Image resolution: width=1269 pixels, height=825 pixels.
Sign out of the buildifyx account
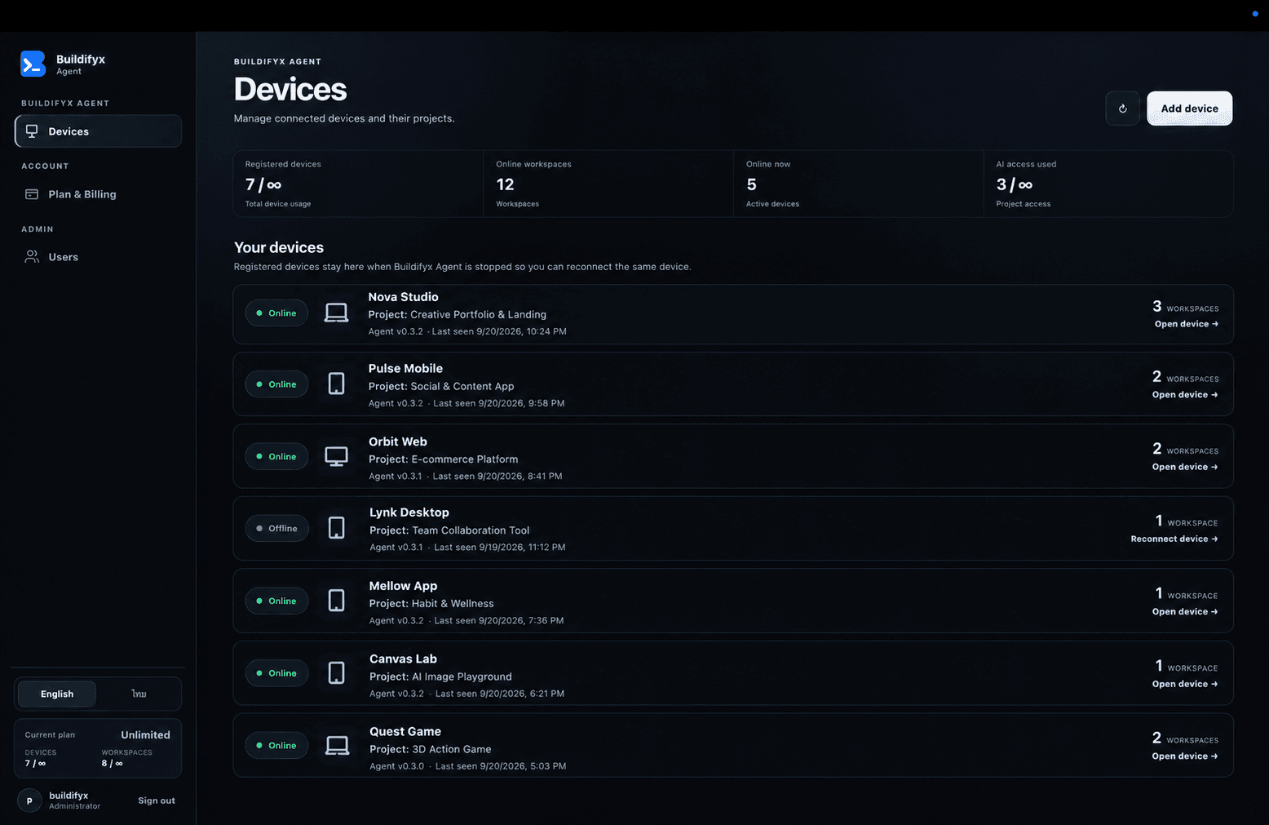[x=157, y=801]
